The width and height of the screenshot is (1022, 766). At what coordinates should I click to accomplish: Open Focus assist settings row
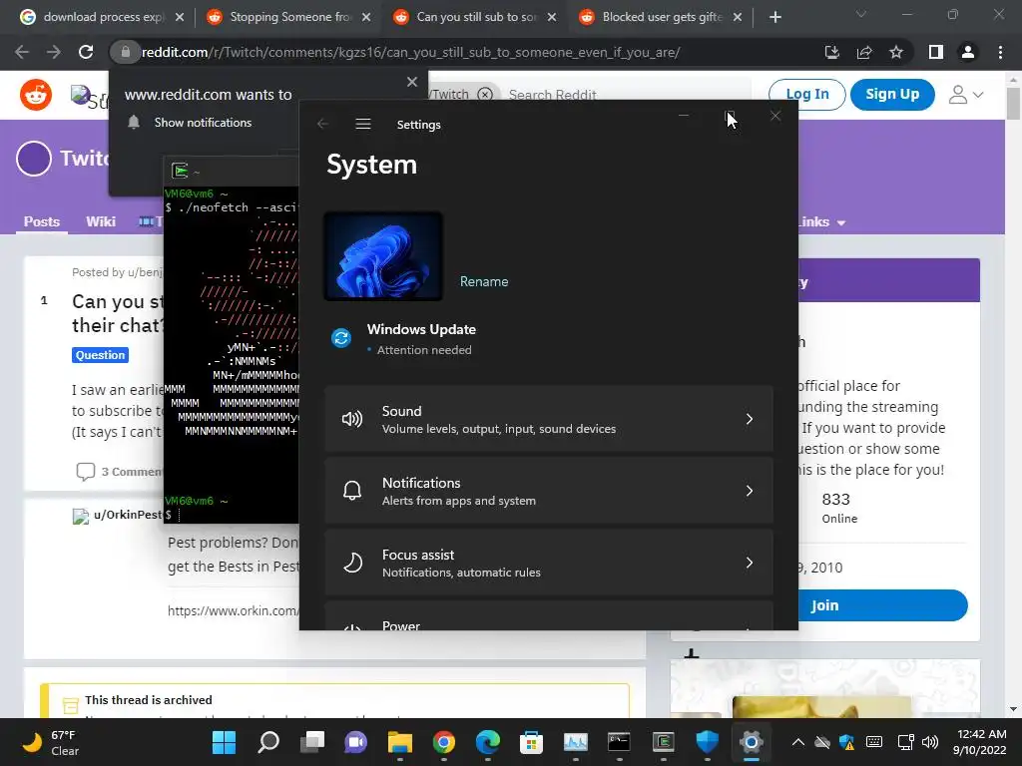click(549, 563)
